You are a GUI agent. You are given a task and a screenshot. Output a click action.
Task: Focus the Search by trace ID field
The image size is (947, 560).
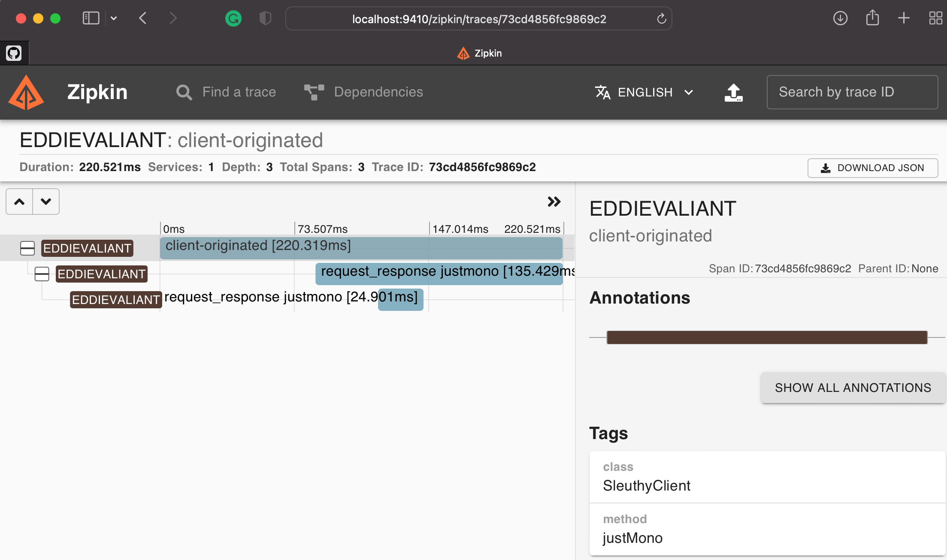[852, 92]
